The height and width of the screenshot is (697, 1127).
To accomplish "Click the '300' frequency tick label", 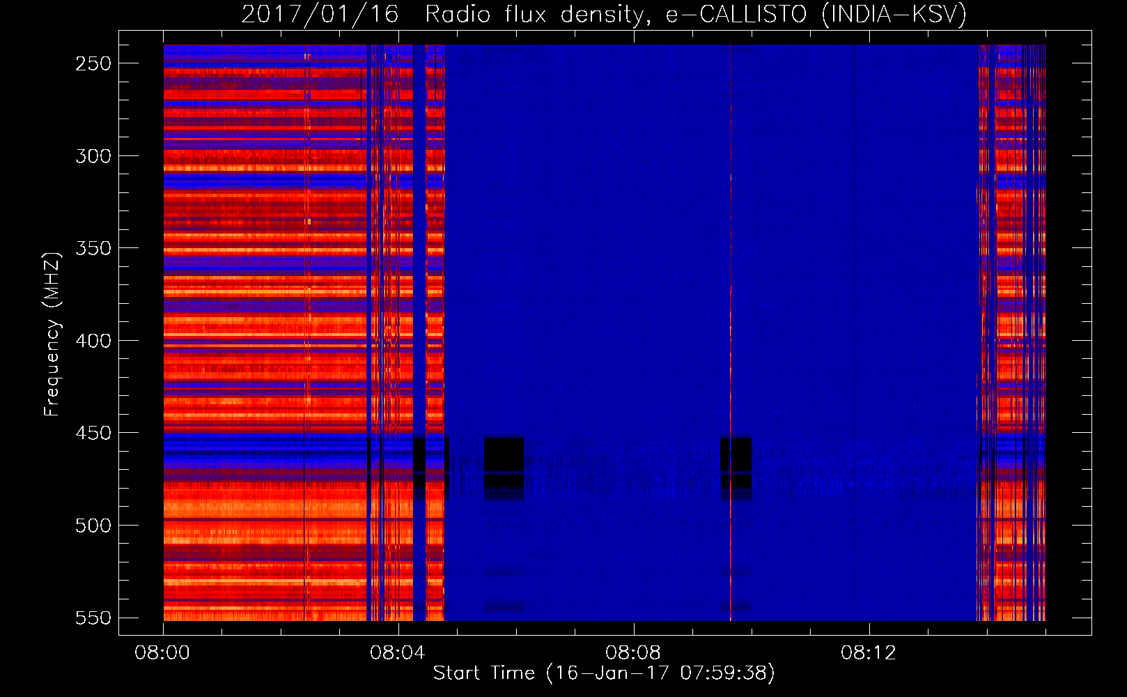I will (x=93, y=156).
